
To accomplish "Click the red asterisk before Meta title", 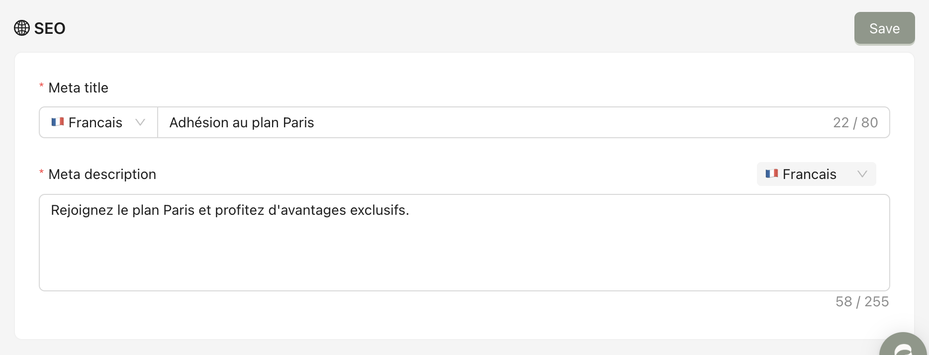I will click(41, 87).
